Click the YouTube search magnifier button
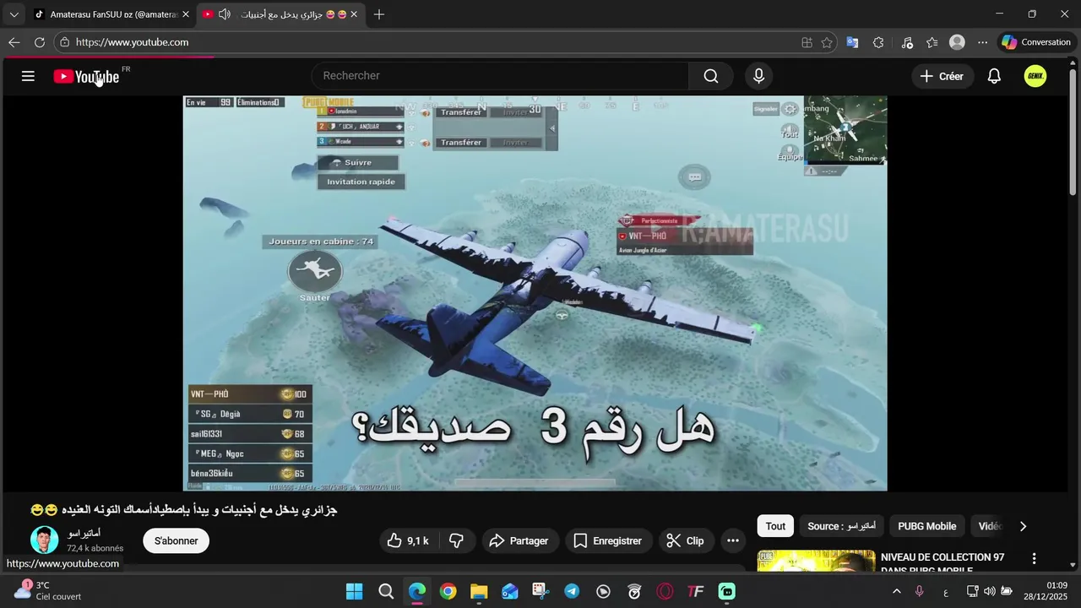 click(711, 76)
